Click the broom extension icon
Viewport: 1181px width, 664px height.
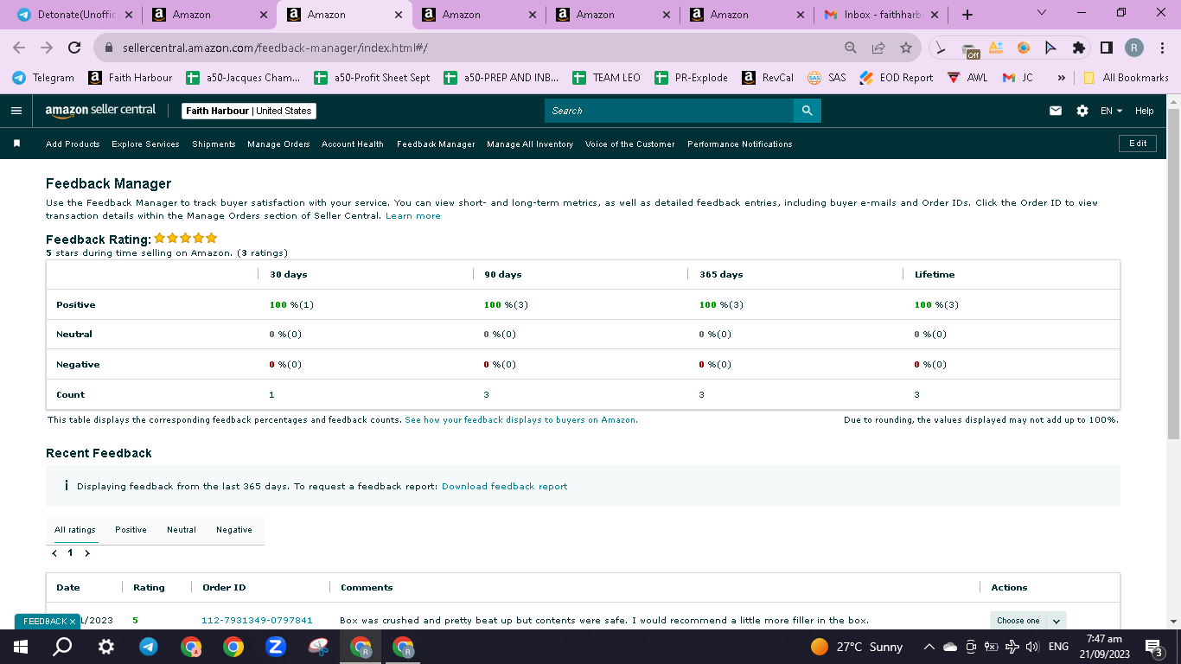tap(941, 48)
